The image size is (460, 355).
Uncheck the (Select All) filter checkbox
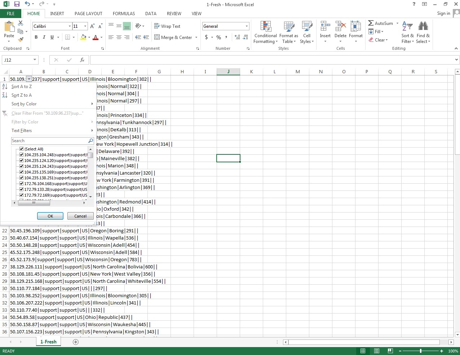click(22, 149)
